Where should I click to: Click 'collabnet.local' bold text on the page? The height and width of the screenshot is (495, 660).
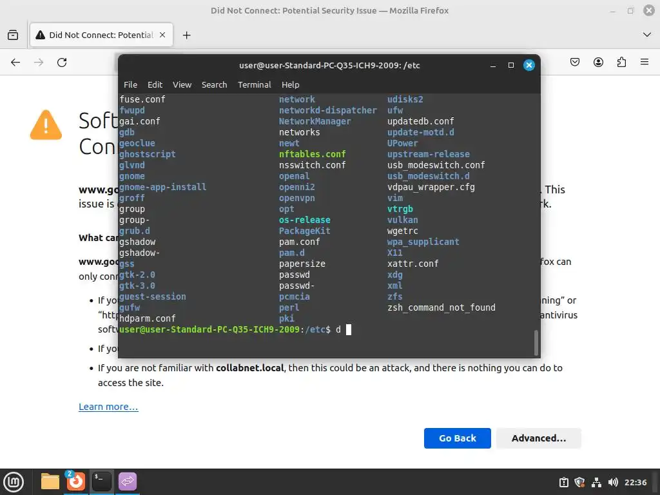coord(250,368)
